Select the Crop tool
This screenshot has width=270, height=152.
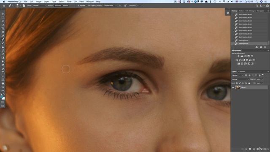click(x=3, y=28)
